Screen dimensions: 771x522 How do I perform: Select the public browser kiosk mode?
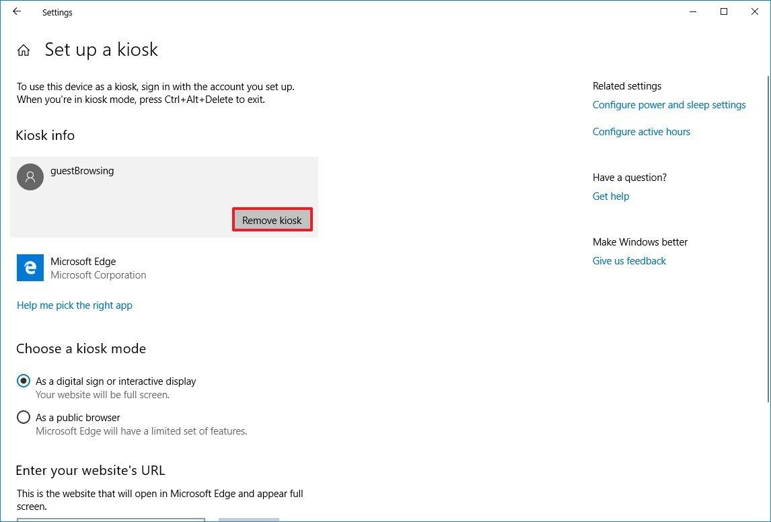coord(24,417)
